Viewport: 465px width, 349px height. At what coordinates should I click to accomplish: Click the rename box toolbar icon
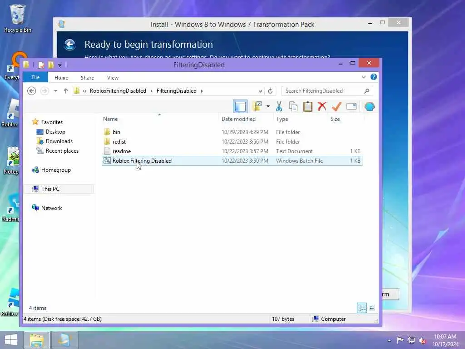[x=351, y=106]
